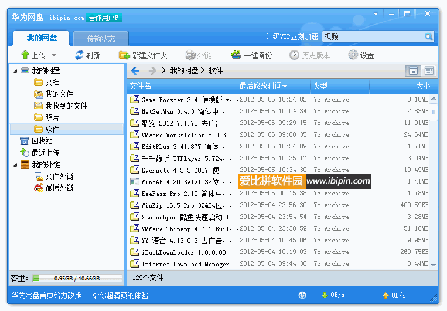The image size is (447, 311).
Task: Click the 我的外链 drawer icon
Action: 25,164
